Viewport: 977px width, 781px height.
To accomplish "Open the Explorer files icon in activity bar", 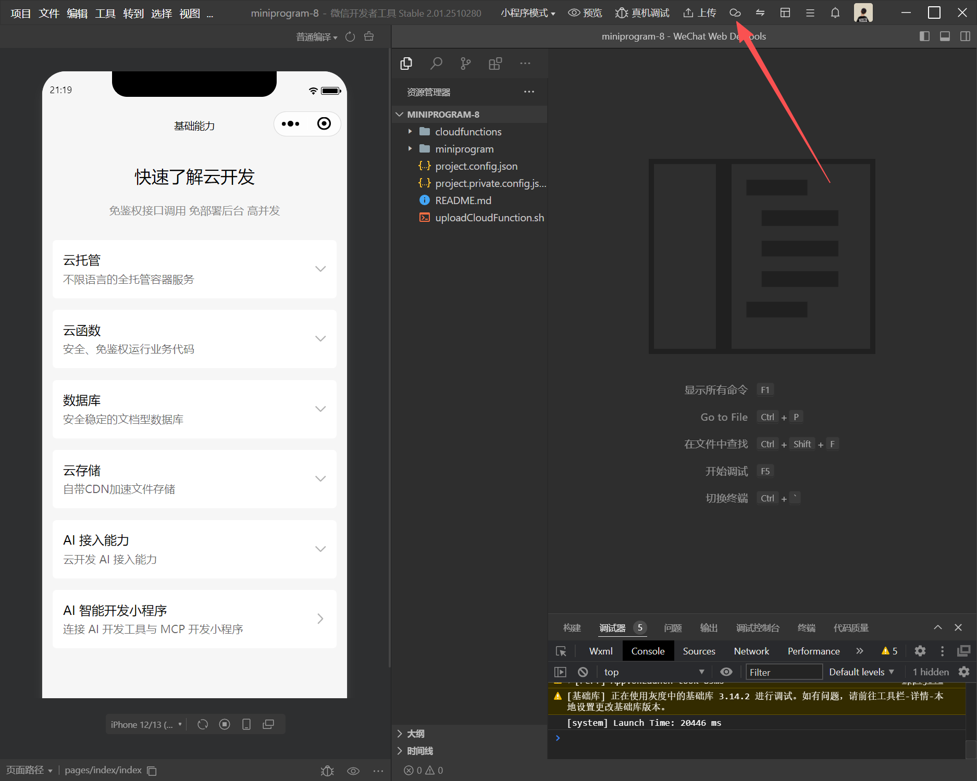I will click(406, 64).
